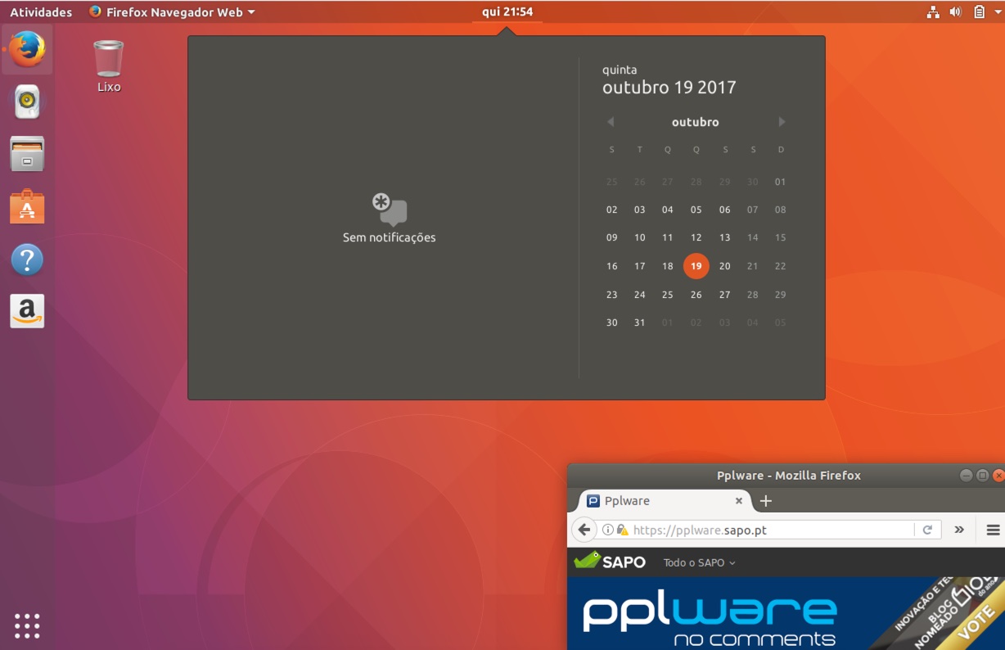Open Ubuntu Software store icon
Screen dimensions: 1005x650
coord(27,207)
